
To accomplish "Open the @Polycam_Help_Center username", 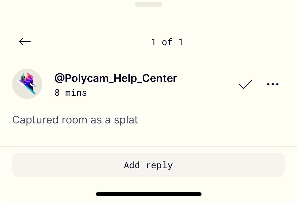I will coord(116,78).
